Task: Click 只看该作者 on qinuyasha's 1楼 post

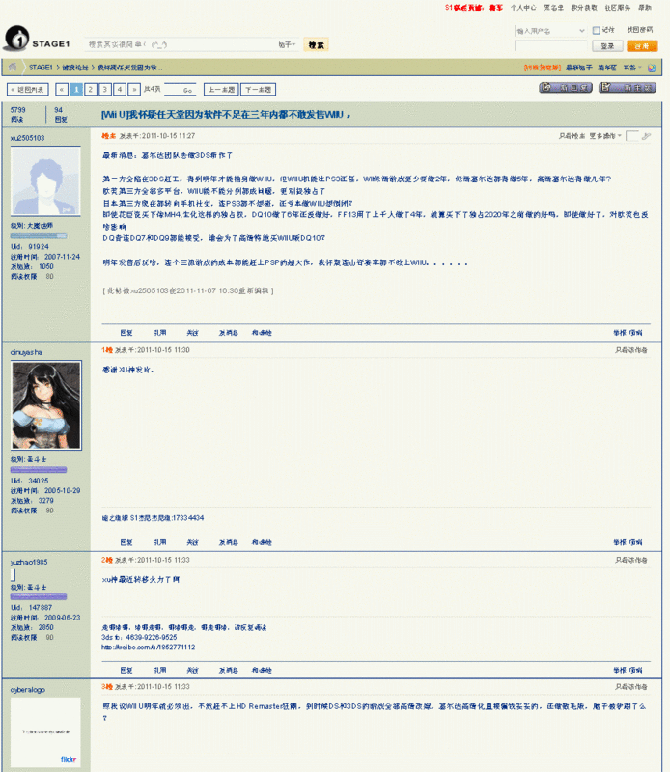Action: point(631,350)
